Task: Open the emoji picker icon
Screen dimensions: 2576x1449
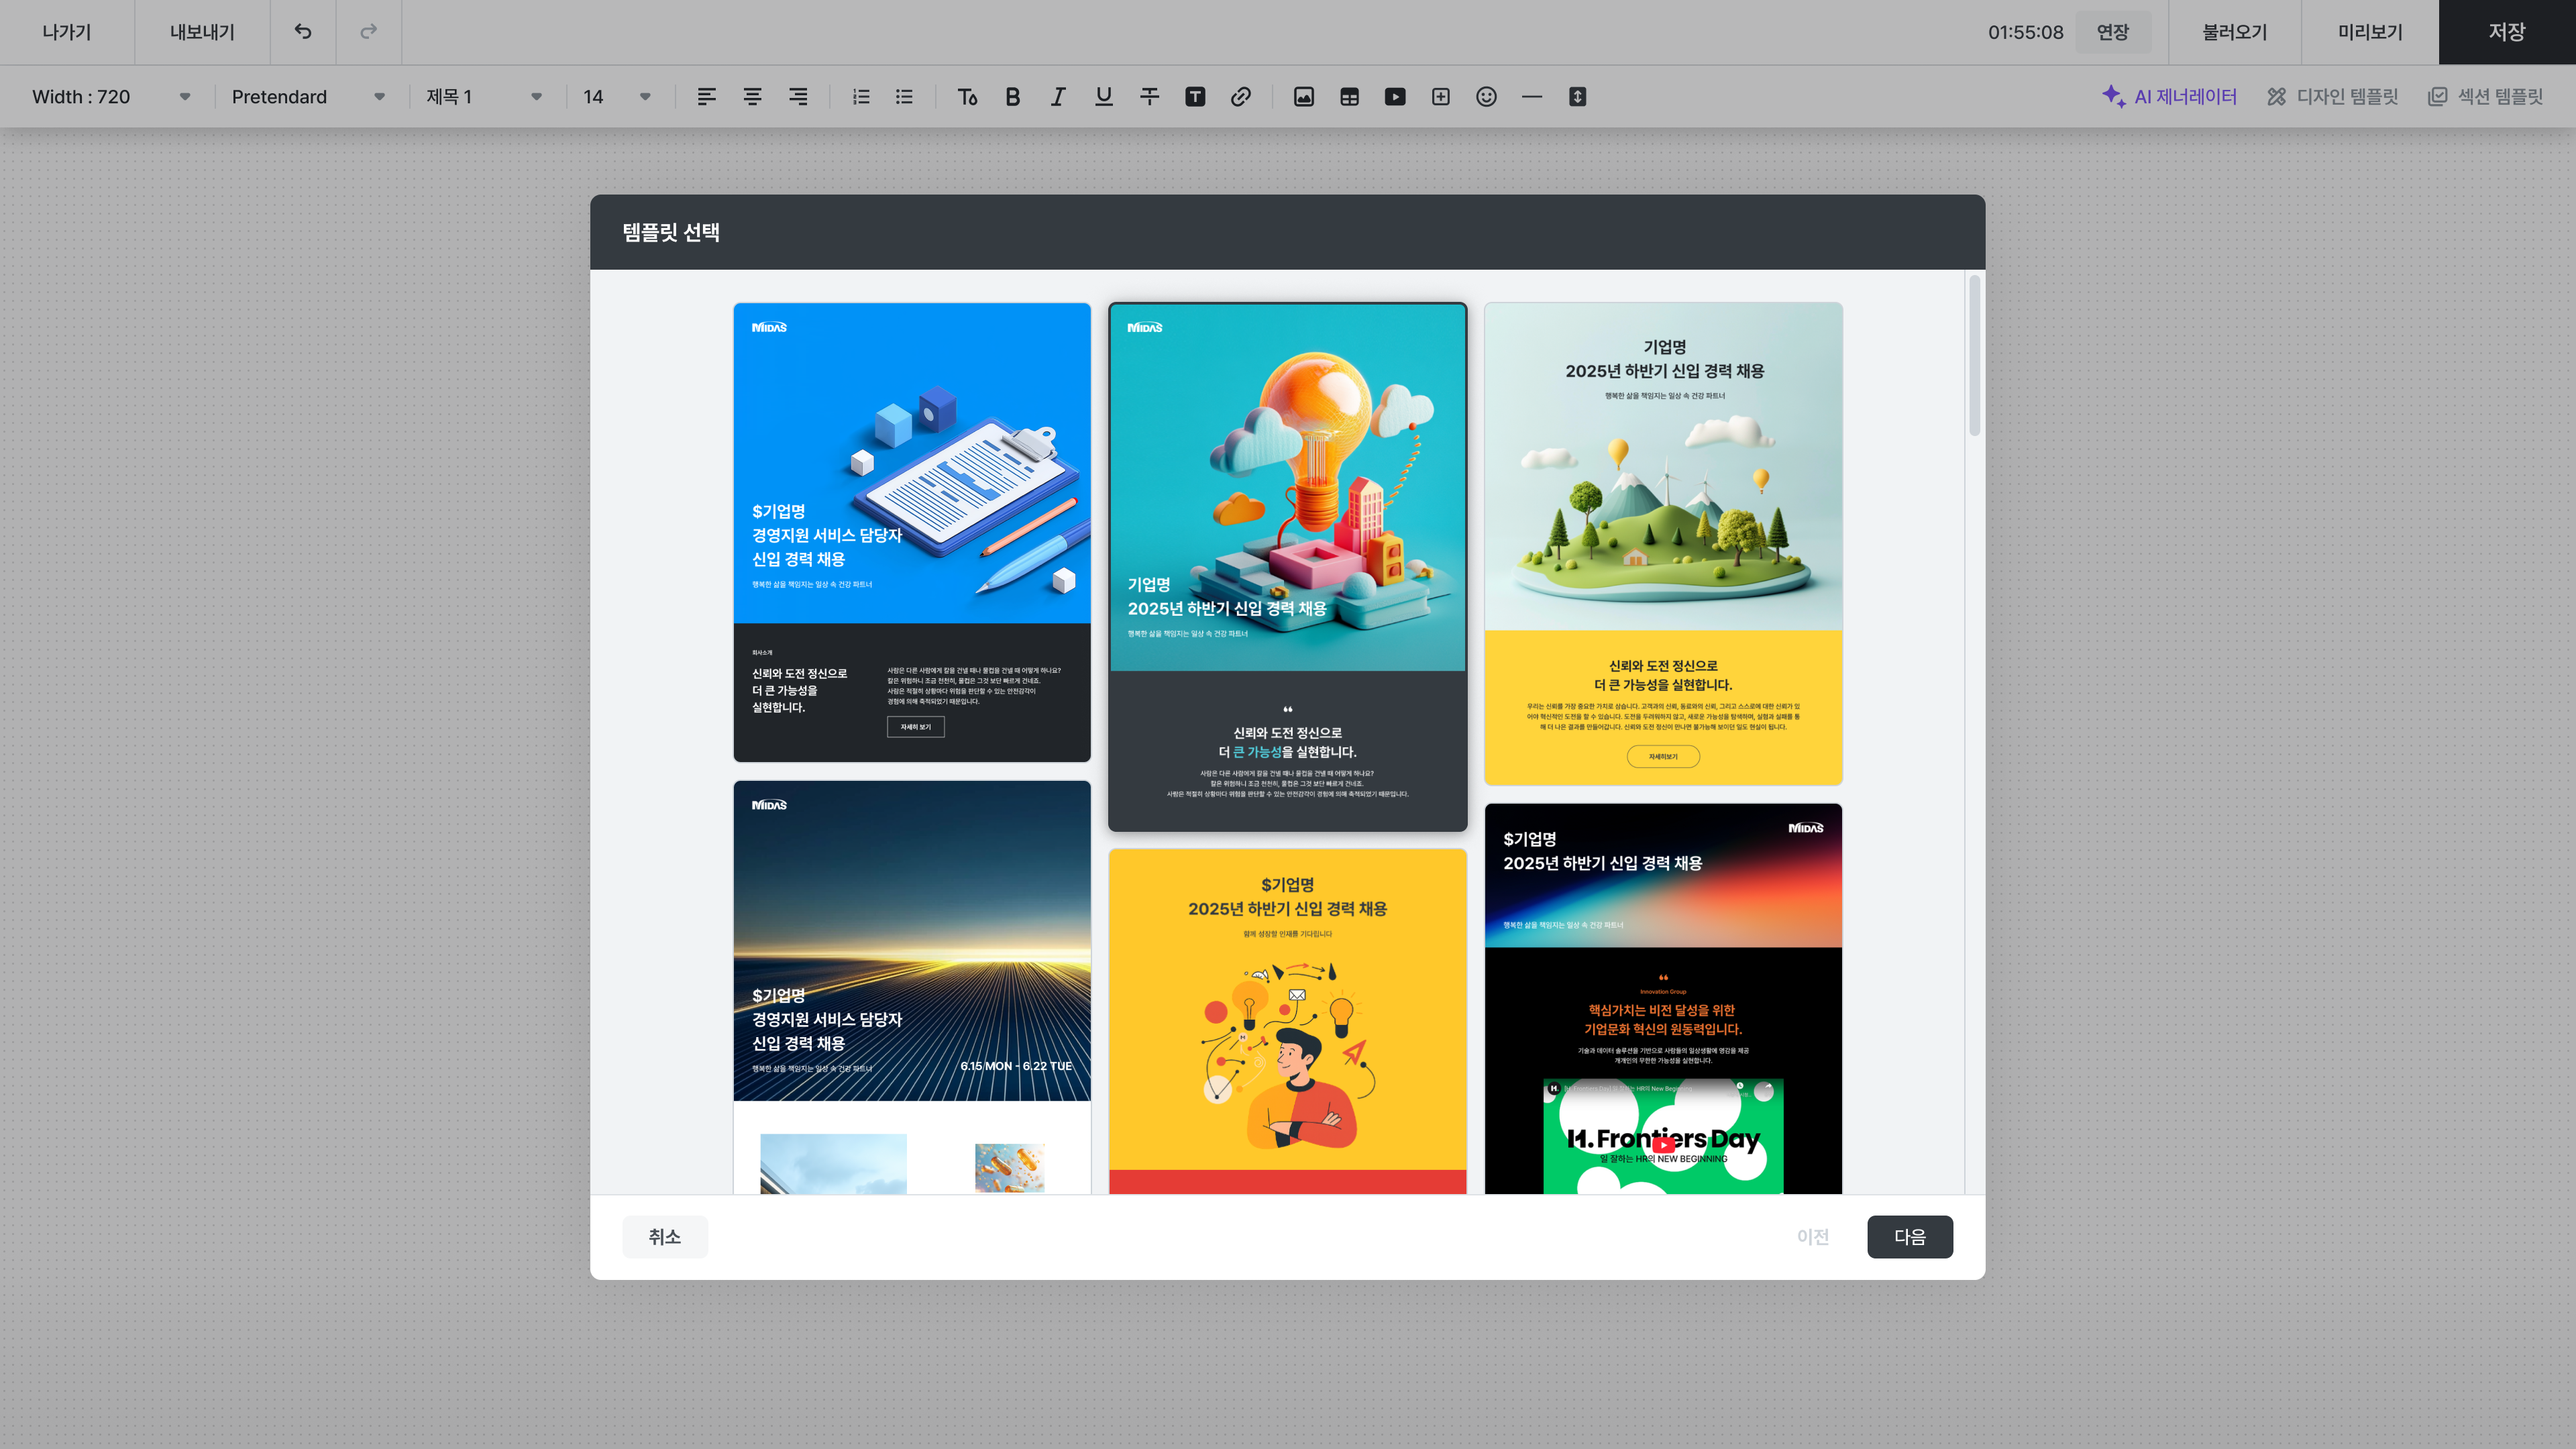Action: point(1486,97)
